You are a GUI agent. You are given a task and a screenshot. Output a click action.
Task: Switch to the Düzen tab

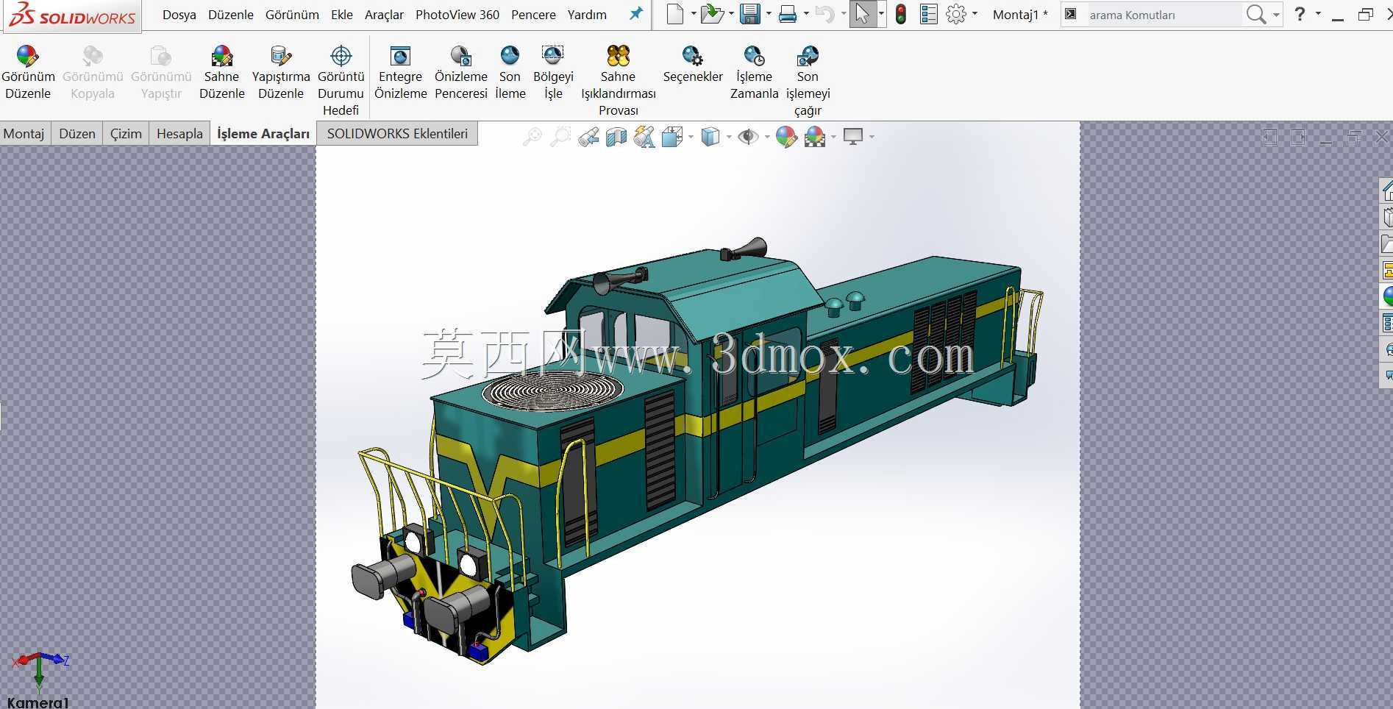point(77,134)
